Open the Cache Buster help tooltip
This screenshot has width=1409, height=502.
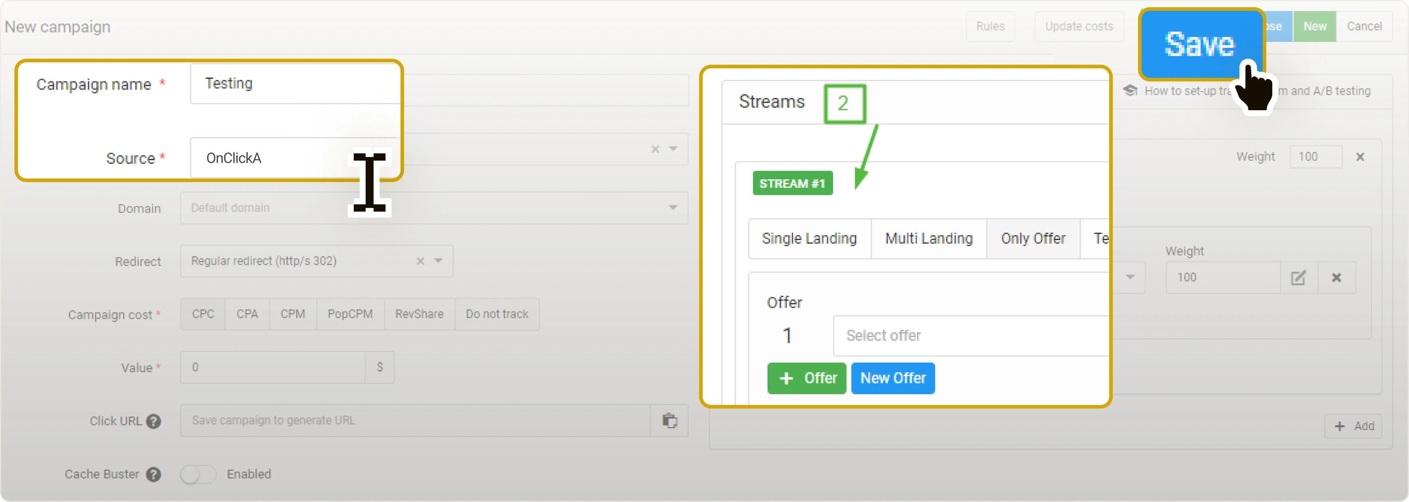153,474
